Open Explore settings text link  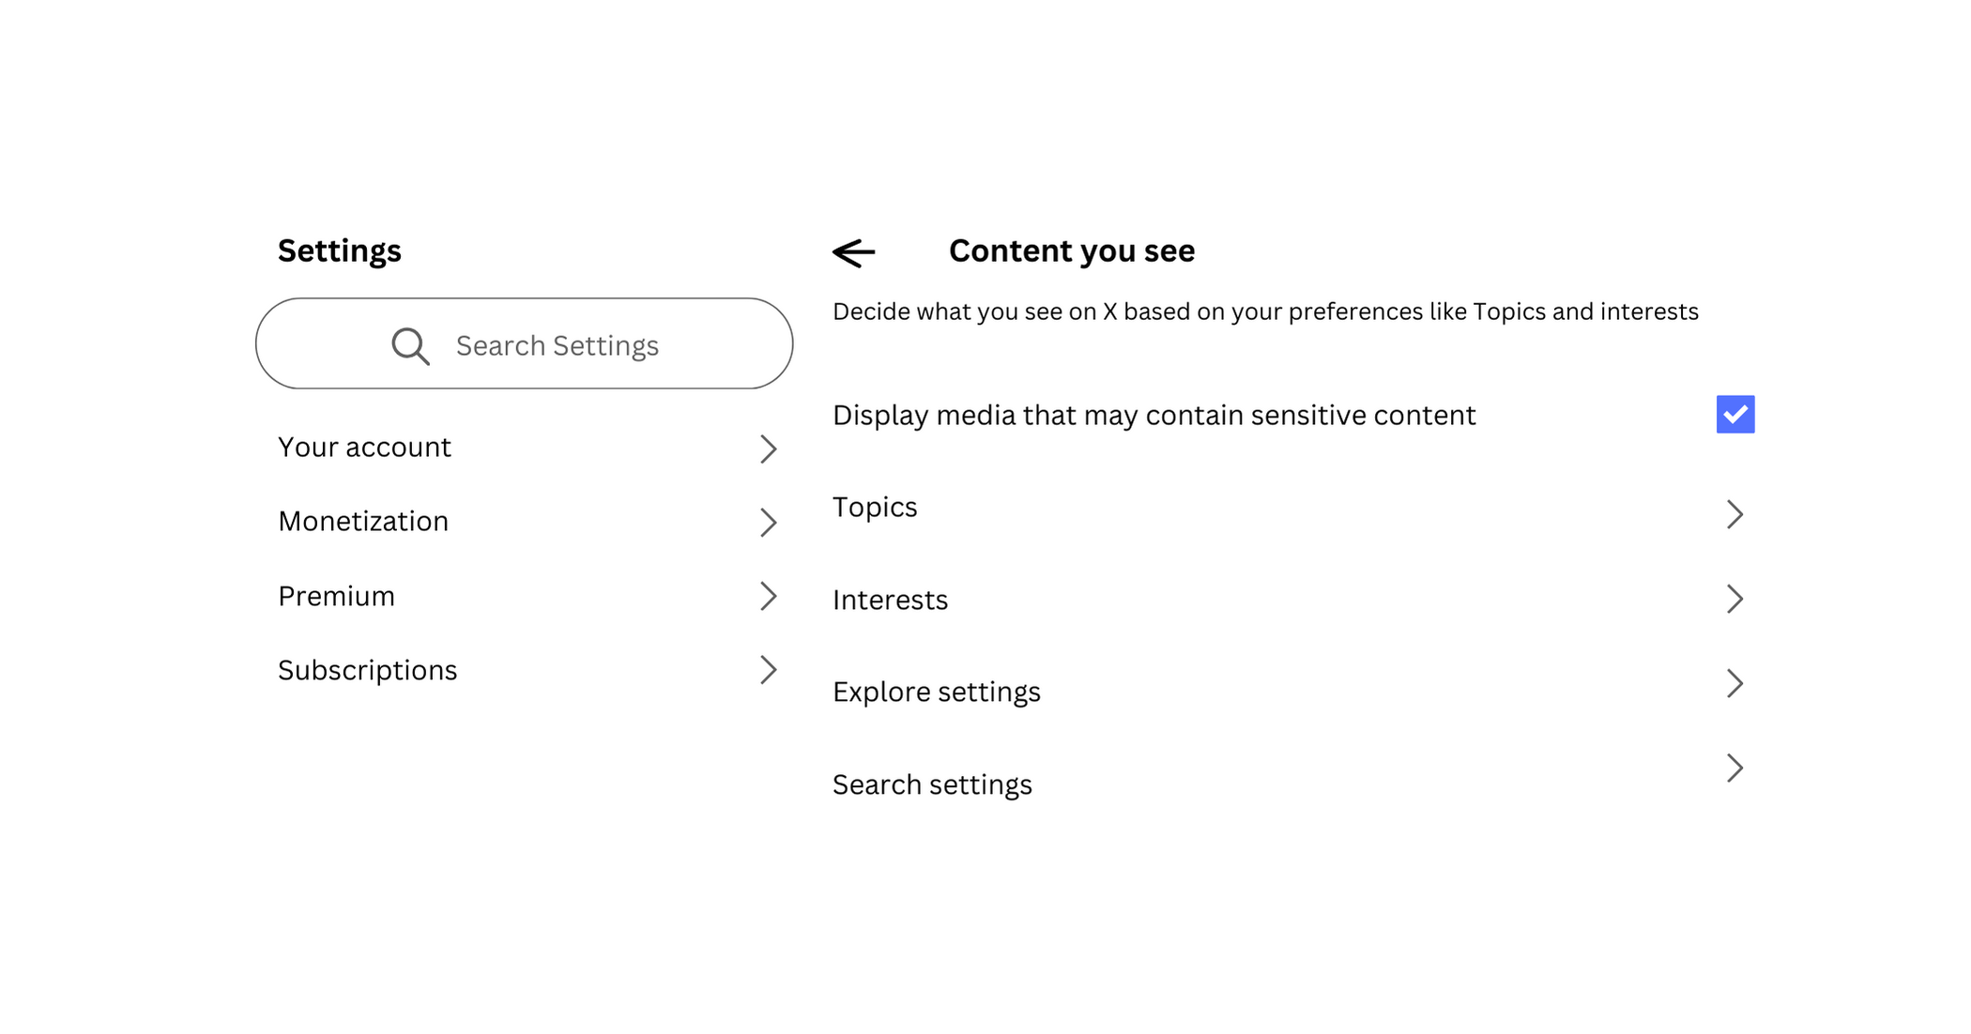tap(936, 692)
